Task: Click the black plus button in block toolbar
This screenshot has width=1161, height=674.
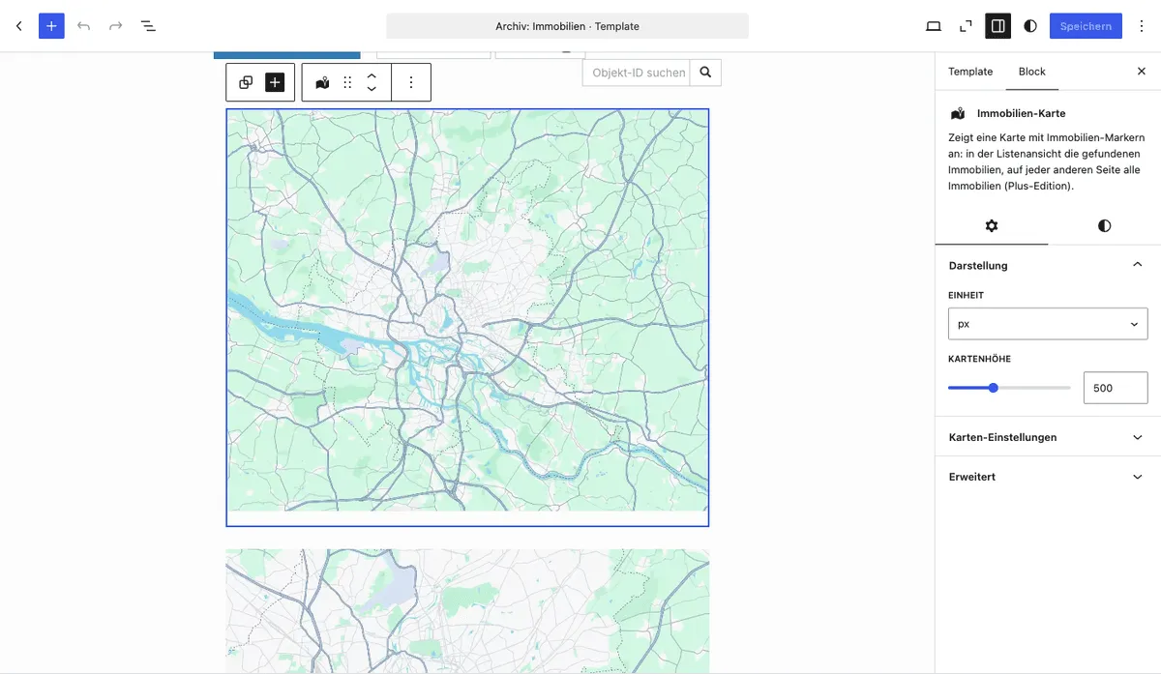Action: point(276,82)
